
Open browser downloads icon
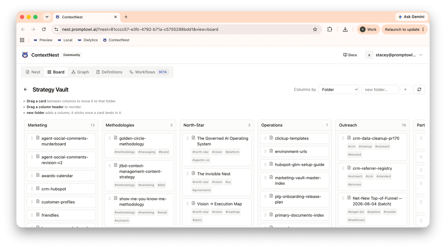pos(345,29)
